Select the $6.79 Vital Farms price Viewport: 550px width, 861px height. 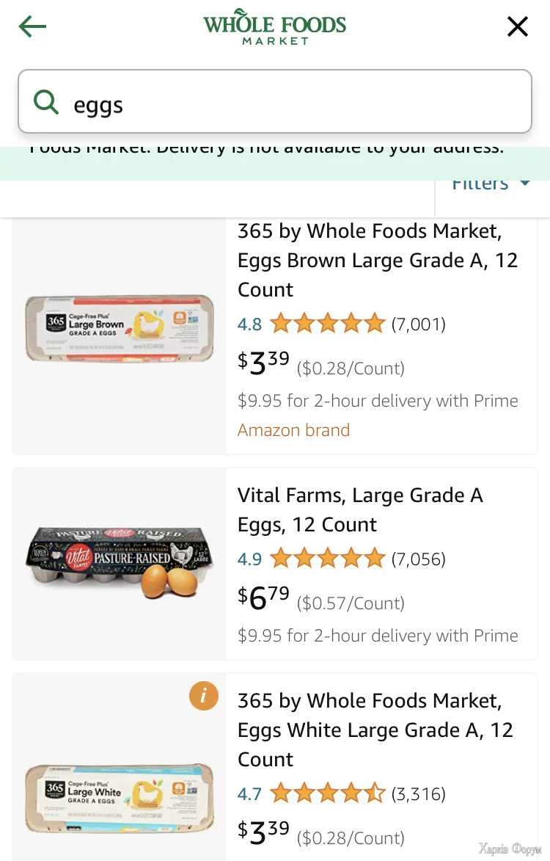coord(264,597)
